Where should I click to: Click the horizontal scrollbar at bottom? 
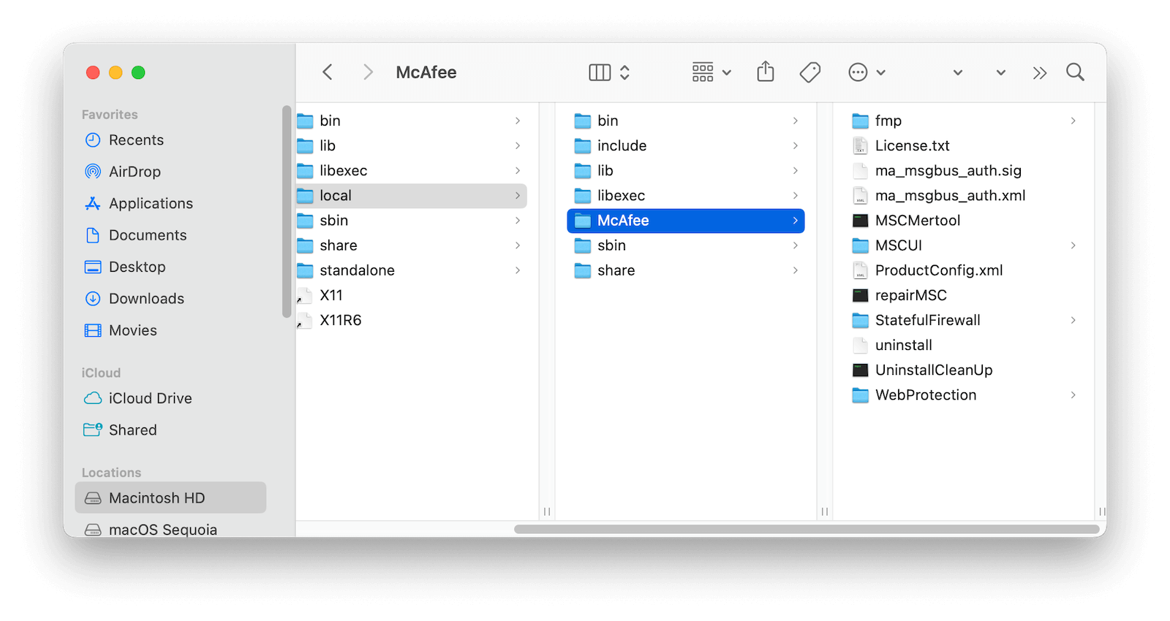click(807, 529)
